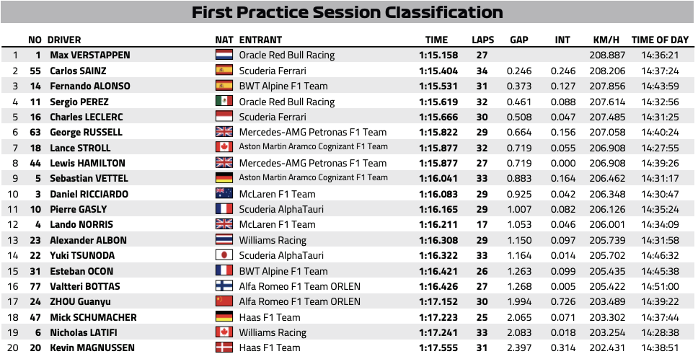Click the German flag next to Sebastian Vettel

[x=224, y=178]
